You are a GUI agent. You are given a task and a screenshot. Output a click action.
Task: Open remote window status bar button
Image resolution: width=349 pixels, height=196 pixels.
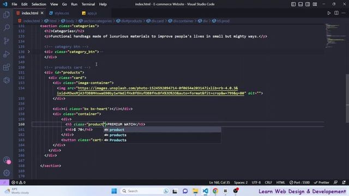pyautogui.click(x=4, y=182)
